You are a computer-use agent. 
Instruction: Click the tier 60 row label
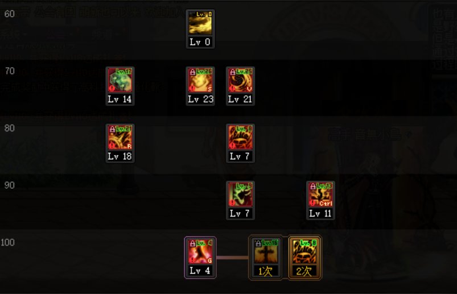9,14
